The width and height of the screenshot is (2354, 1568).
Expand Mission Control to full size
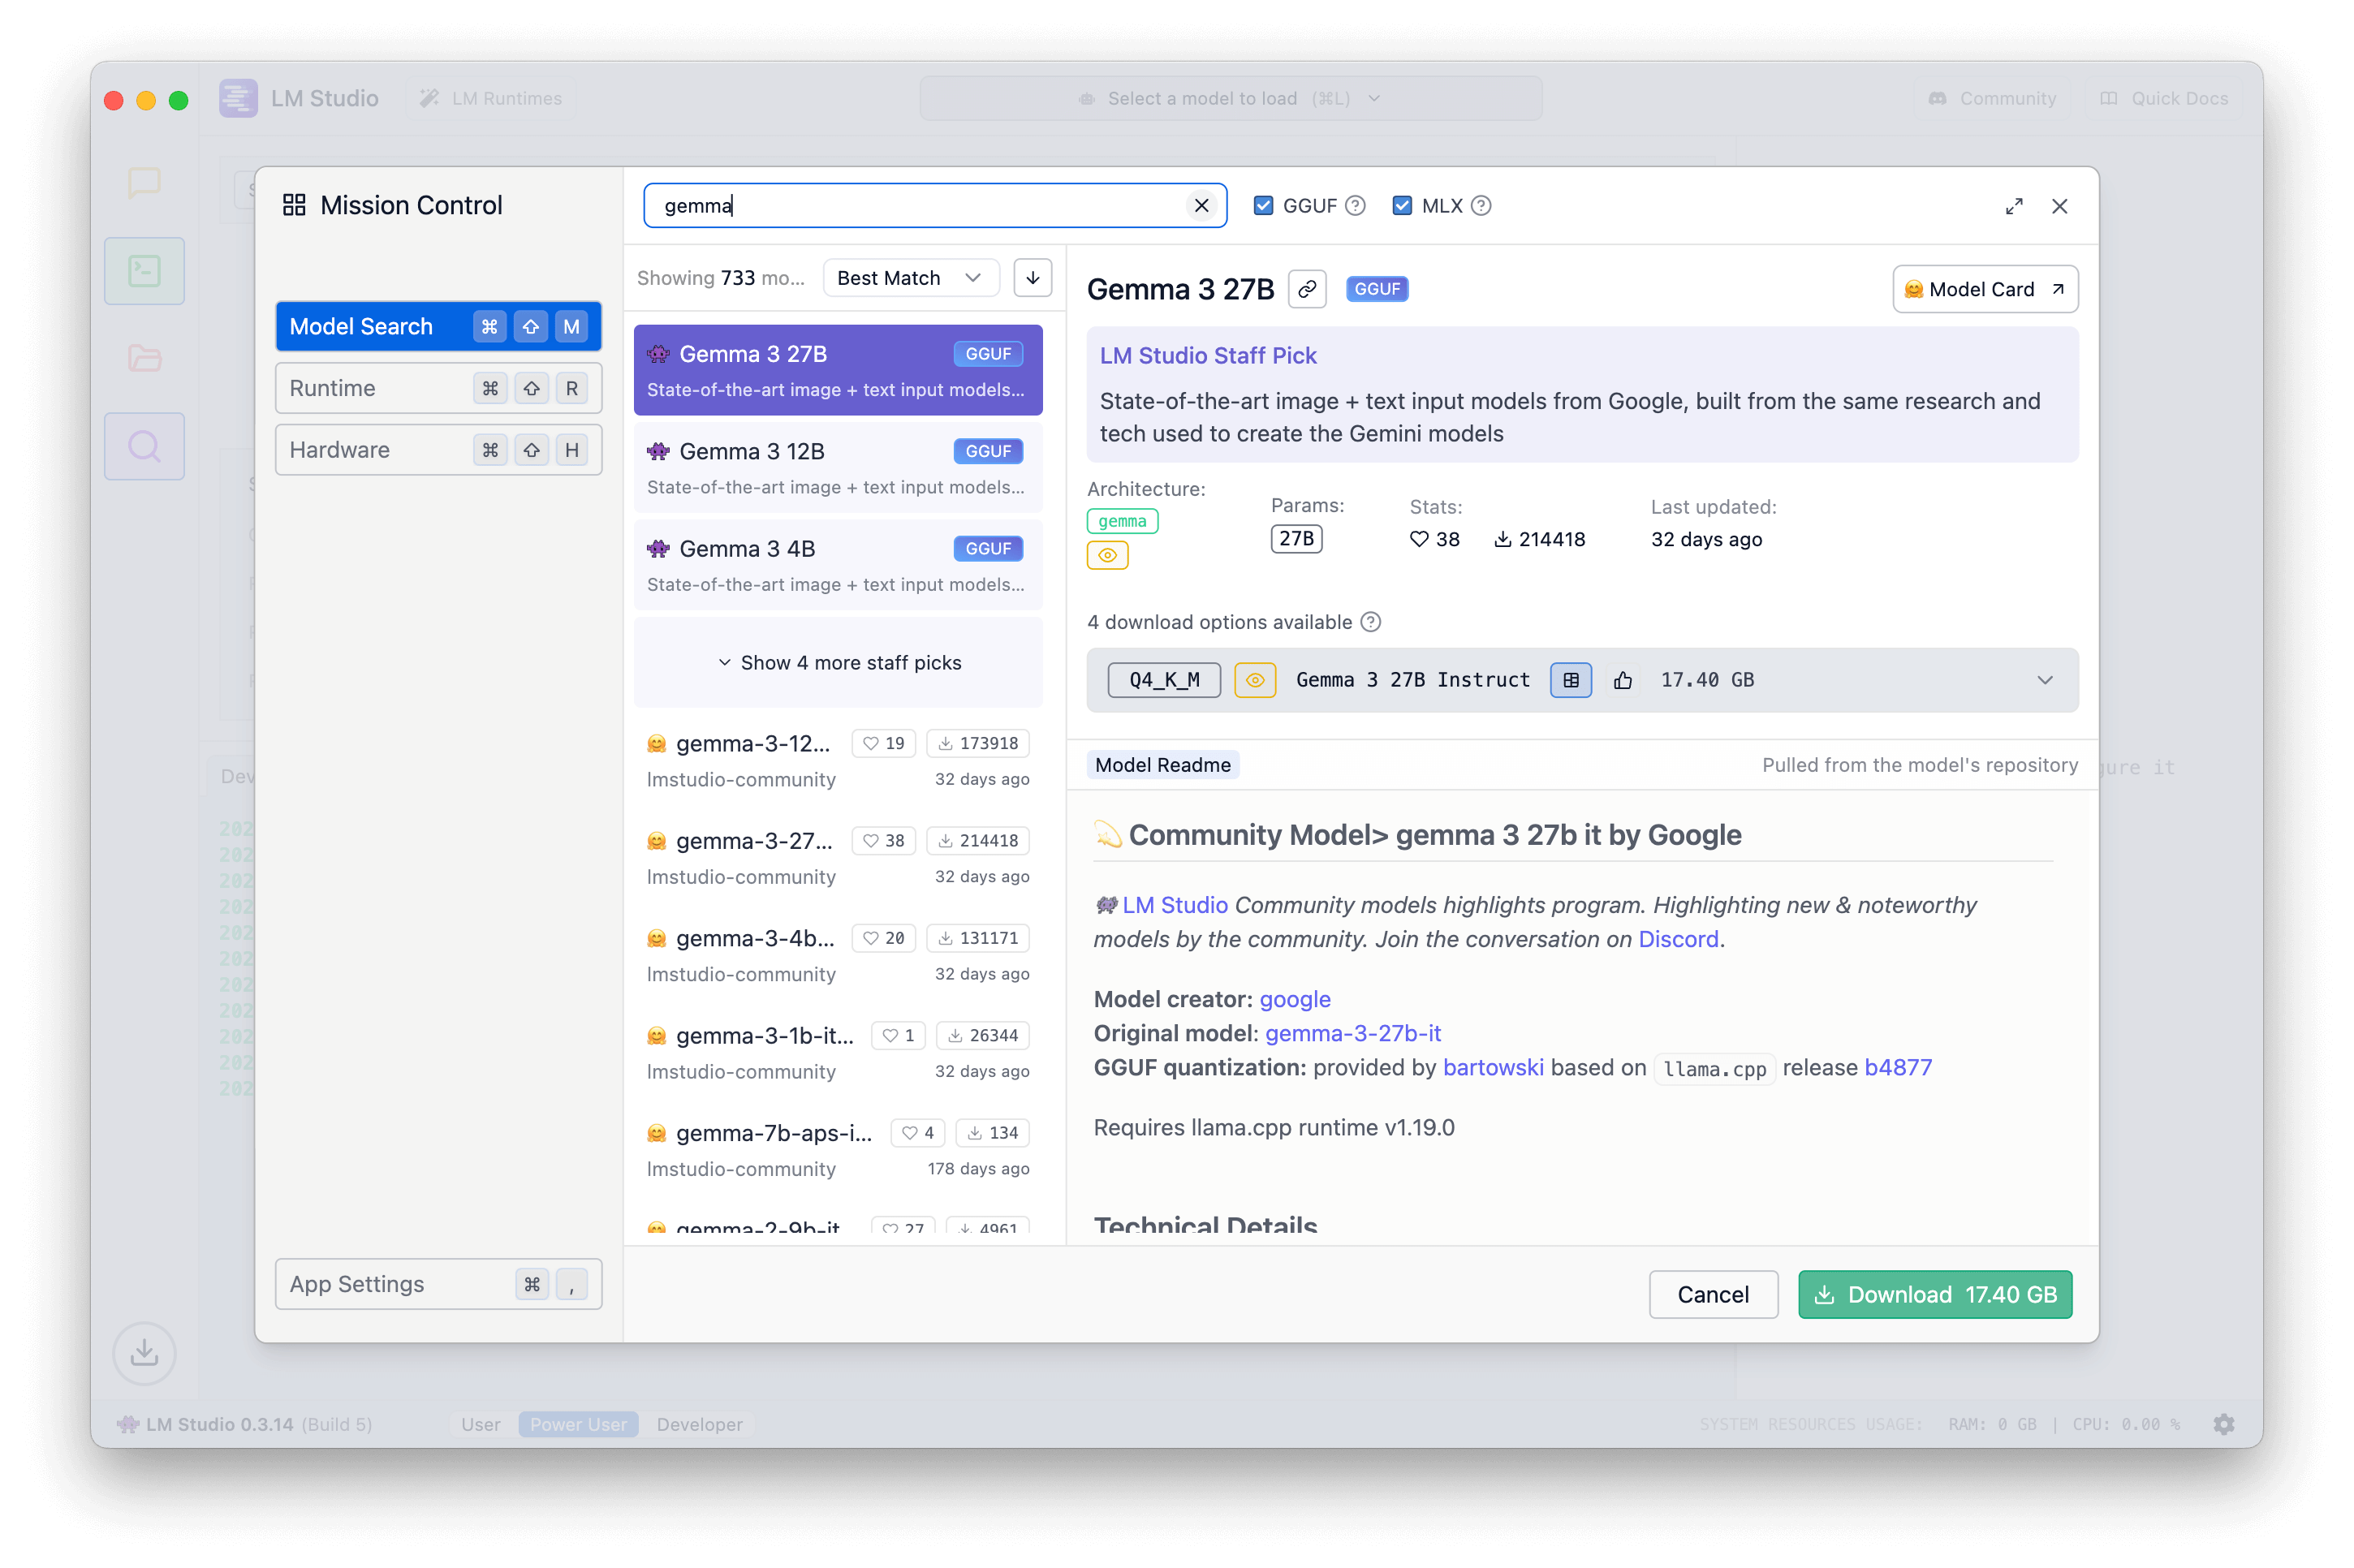pos(2014,206)
